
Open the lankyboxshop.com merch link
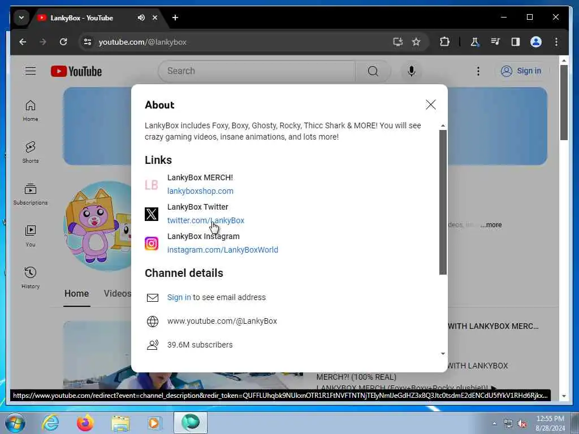pyautogui.click(x=200, y=191)
